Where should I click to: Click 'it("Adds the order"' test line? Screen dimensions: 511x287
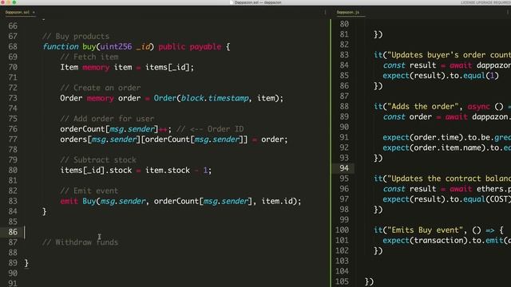pos(442,106)
